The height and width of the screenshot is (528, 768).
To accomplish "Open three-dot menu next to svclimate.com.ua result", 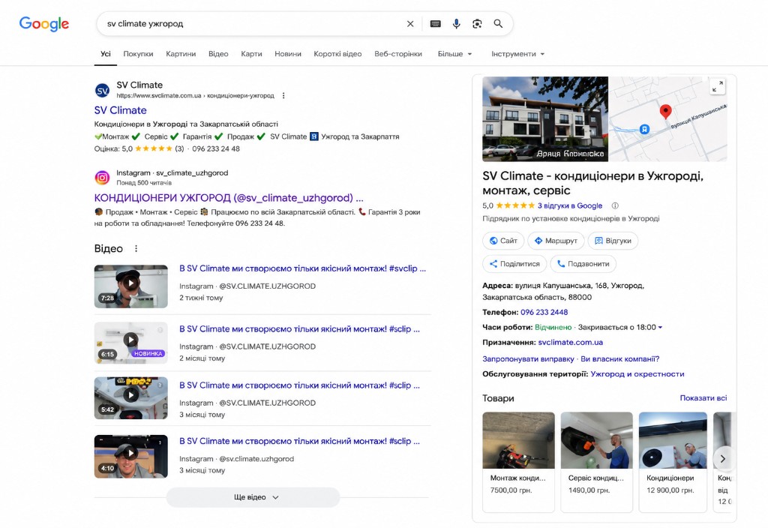I will [x=283, y=95].
